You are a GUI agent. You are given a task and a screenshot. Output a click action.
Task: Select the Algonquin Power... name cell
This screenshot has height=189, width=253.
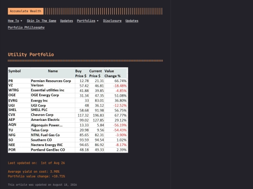pos(47,125)
